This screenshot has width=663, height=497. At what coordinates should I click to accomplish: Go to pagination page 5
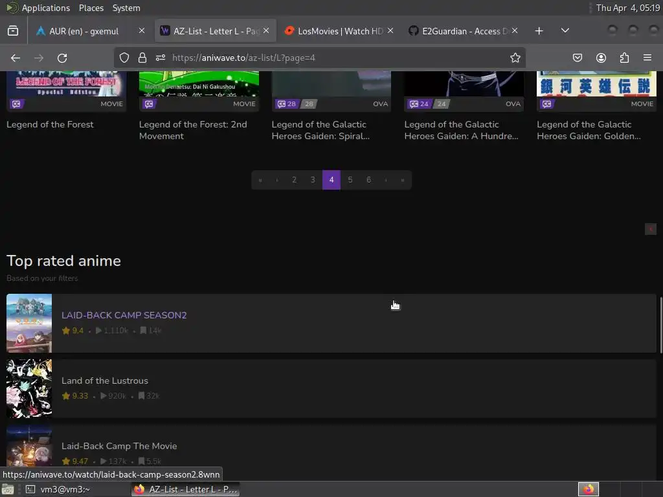350,180
